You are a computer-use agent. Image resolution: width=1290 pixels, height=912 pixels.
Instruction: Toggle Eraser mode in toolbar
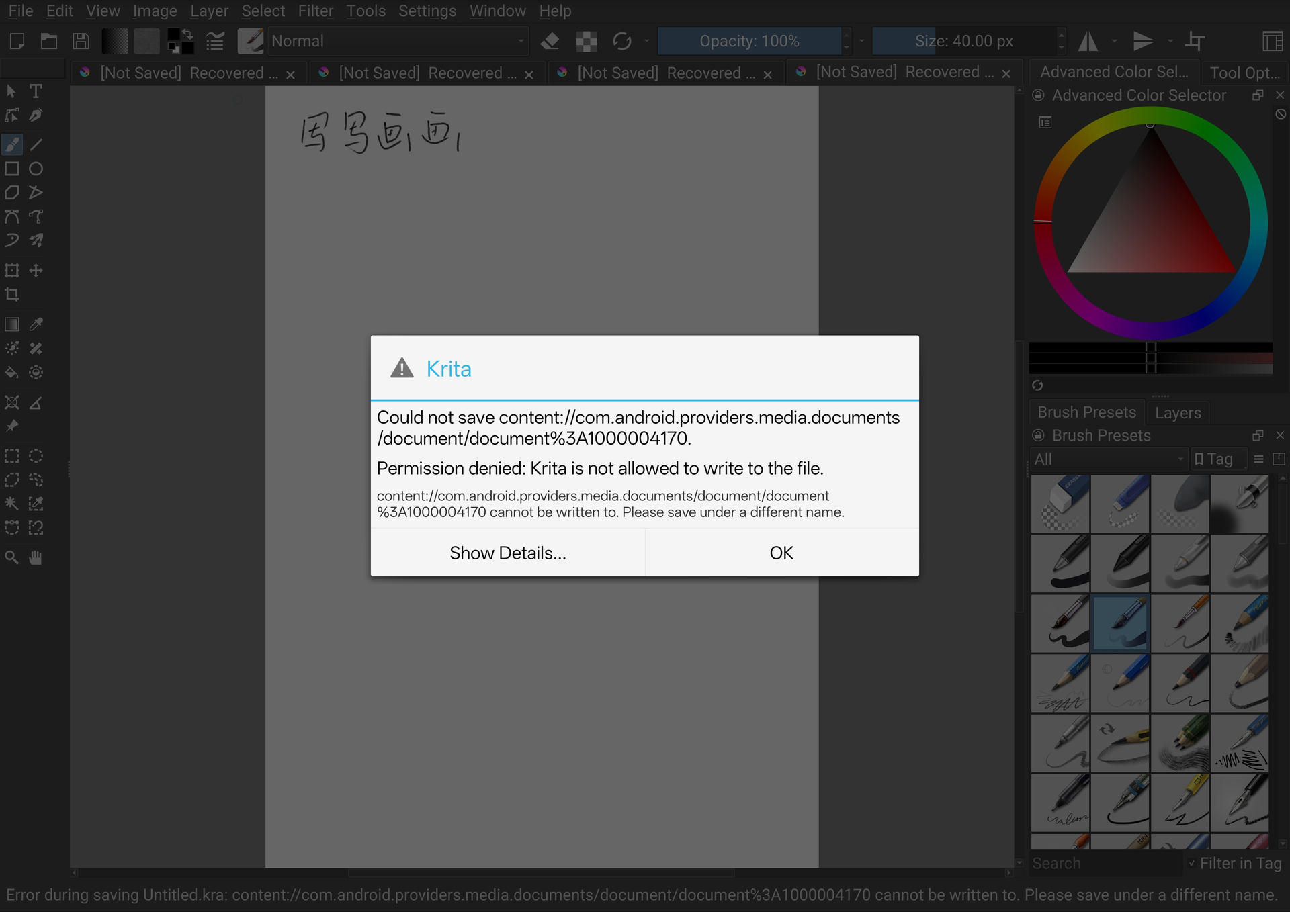(x=550, y=41)
